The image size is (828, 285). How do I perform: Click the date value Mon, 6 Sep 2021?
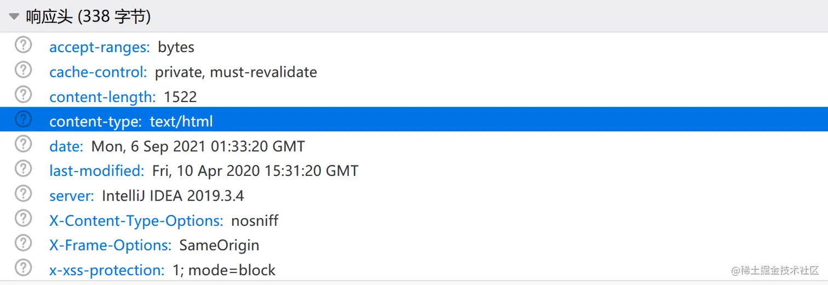pos(198,146)
